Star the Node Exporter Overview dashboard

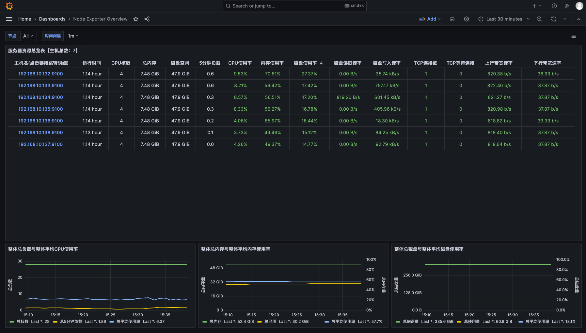136,19
